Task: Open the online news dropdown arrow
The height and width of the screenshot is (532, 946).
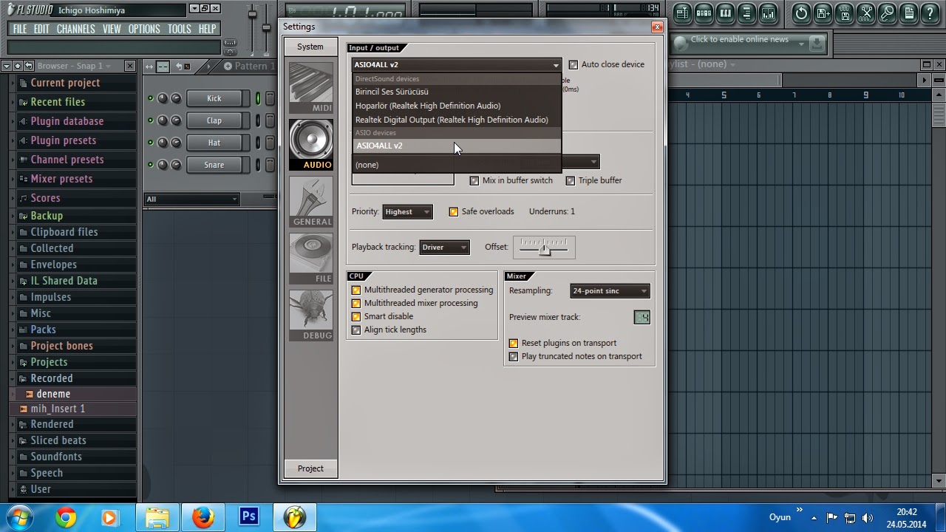Action: pos(801,44)
